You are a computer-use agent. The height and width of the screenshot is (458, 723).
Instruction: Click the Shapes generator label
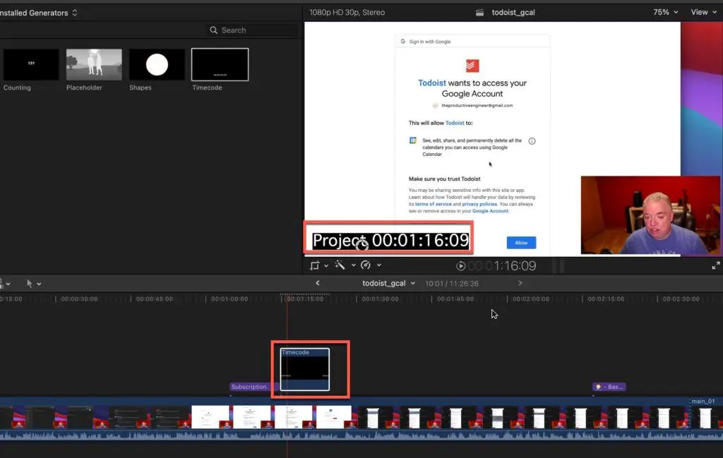pos(141,88)
